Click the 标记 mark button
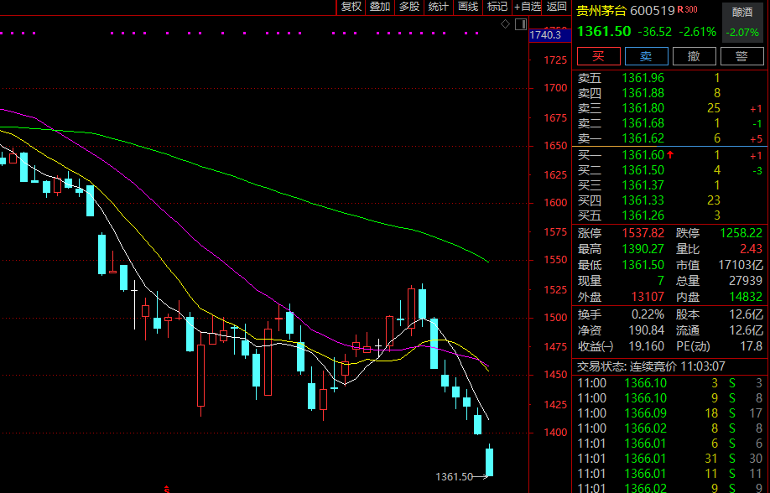The width and height of the screenshot is (770, 493). 497,7
